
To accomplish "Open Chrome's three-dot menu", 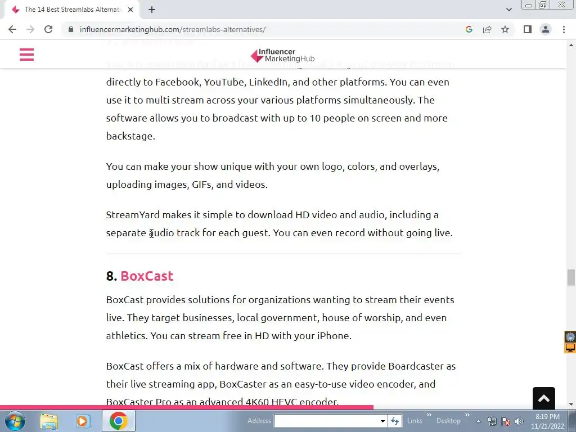I will pyautogui.click(x=564, y=29).
